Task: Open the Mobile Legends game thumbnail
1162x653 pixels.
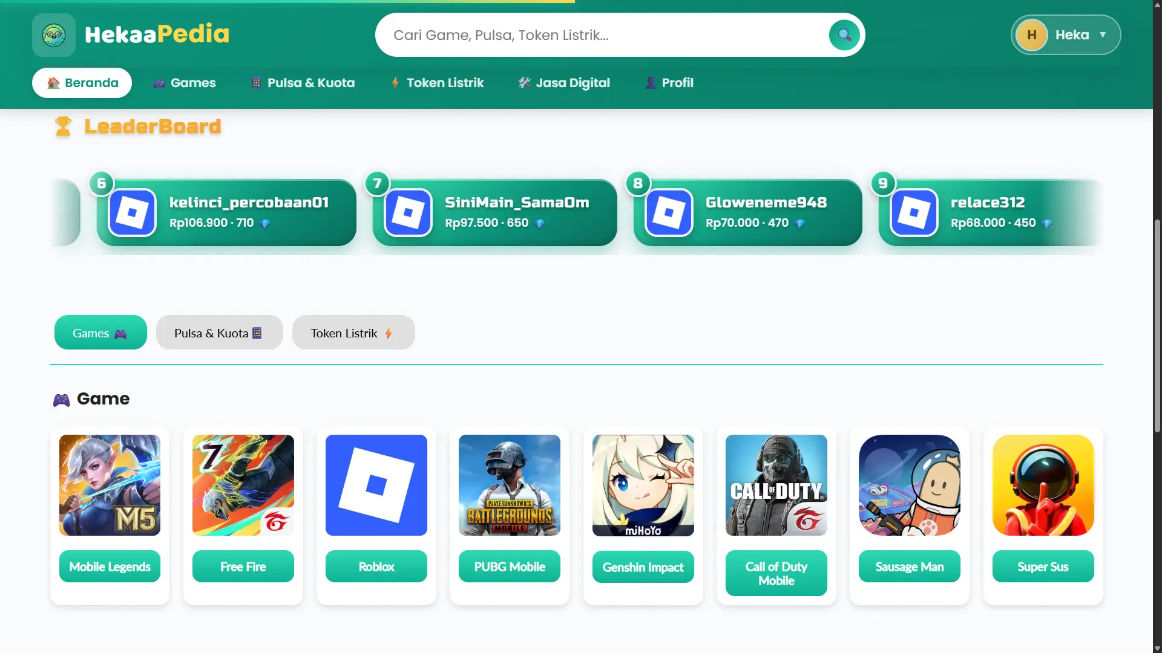Action: coord(110,486)
